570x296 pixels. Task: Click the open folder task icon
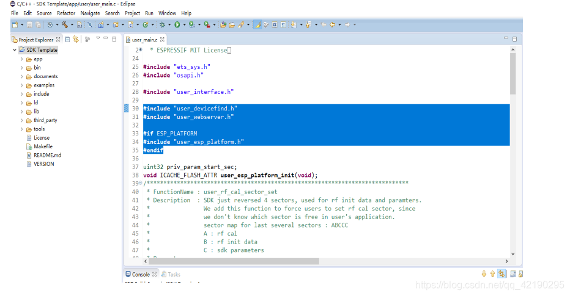click(232, 24)
